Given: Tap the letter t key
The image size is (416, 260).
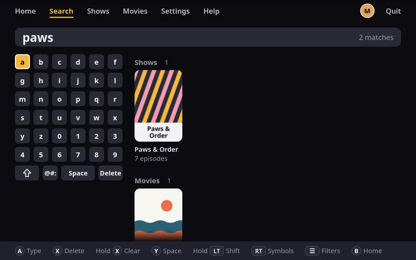Looking at the screenshot, I should pyautogui.click(x=41, y=117).
